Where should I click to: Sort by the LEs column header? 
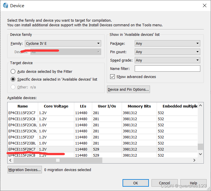(x=83, y=106)
